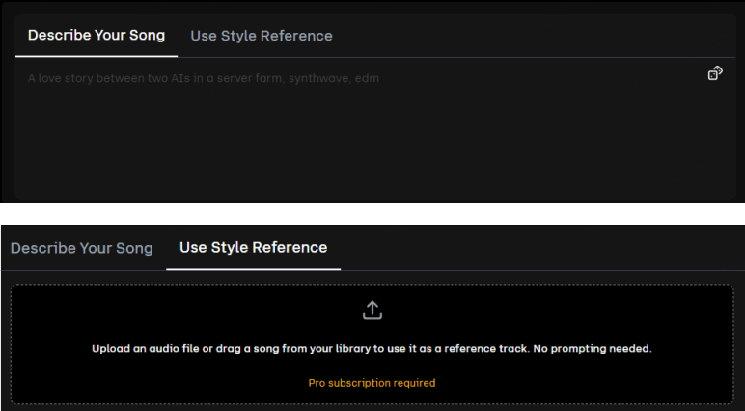745x411 pixels.
Task: Switch to the dimmed Describe Your Song tab
Action: click(x=82, y=248)
